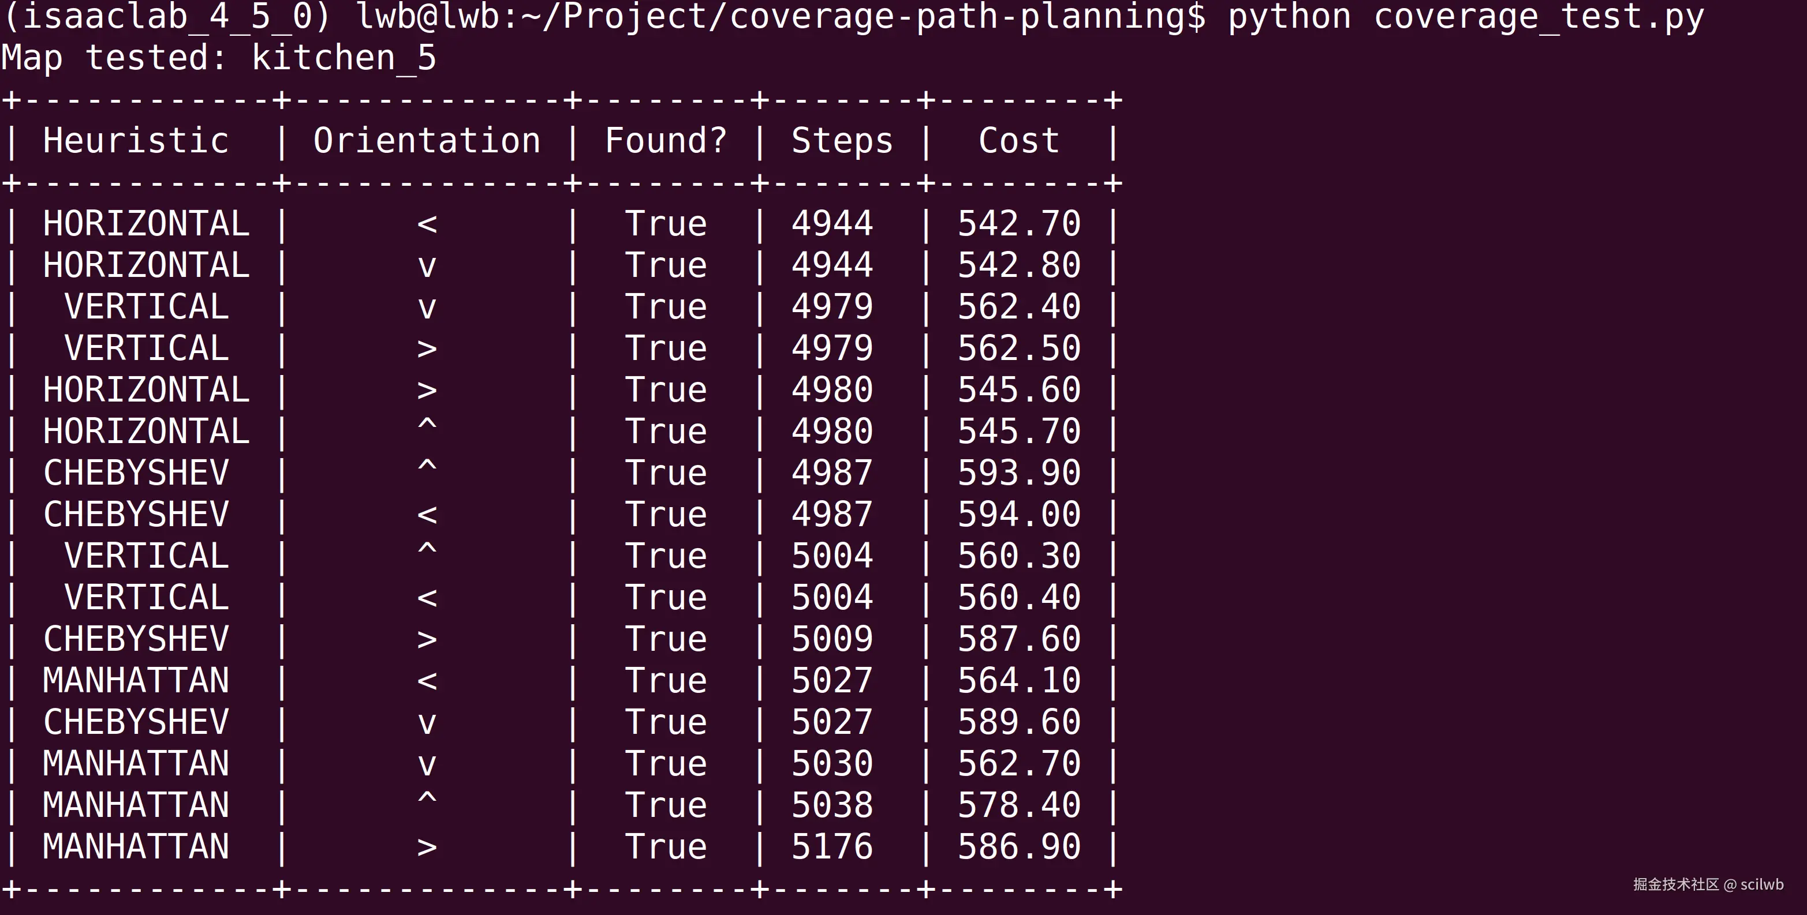
Task: Click VERTICAL in the 560.30 cost row
Action: tap(146, 556)
